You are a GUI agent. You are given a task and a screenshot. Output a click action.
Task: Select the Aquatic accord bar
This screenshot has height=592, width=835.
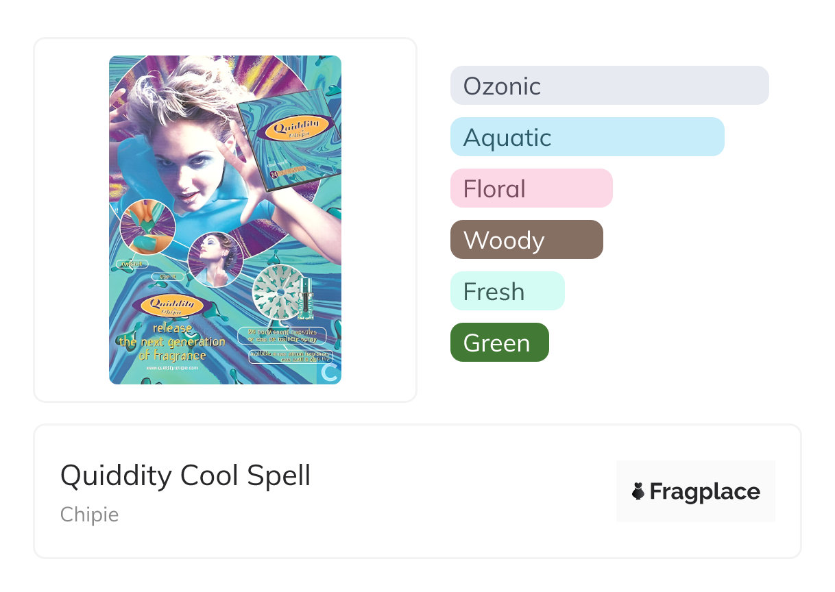point(587,137)
